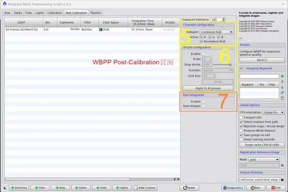Click the Exit button
Screen dimensions: 288x192
pyautogui.click(x=276, y=188)
